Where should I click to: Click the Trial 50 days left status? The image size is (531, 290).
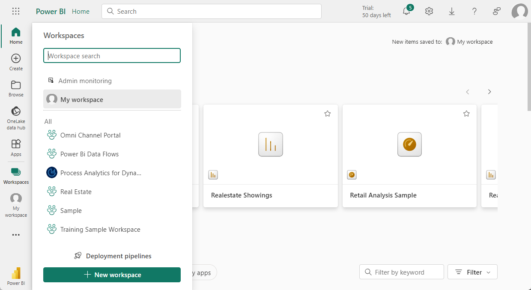tap(376, 12)
